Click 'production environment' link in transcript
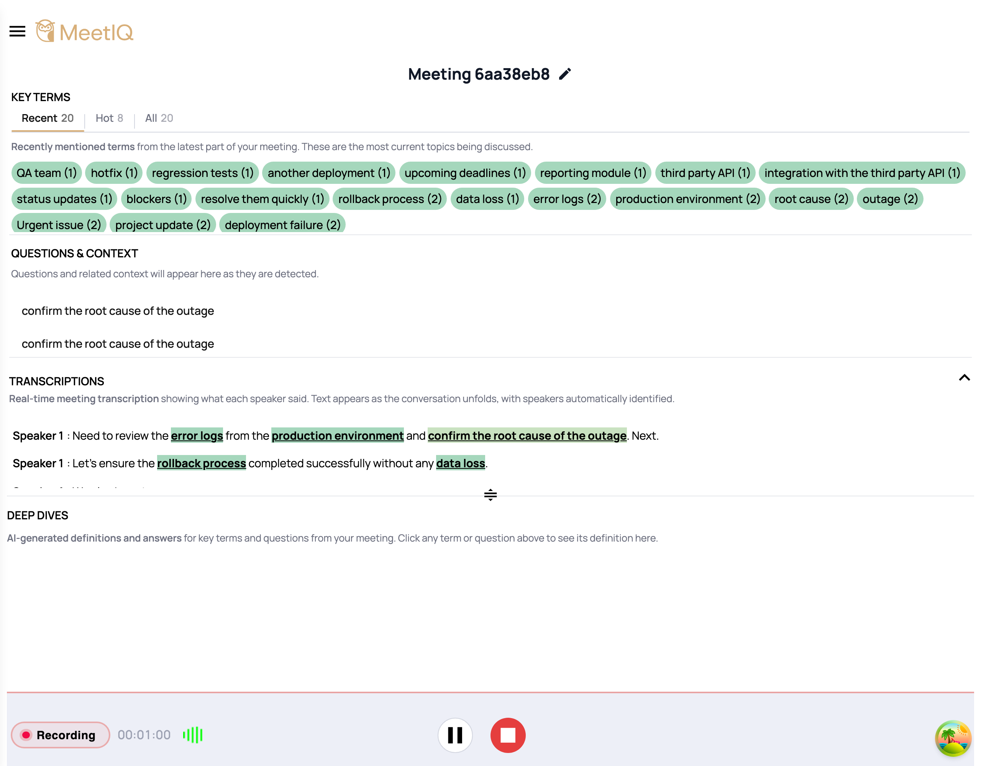The width and height of the screenshot is (981, 766). click(x=337, y=435)
